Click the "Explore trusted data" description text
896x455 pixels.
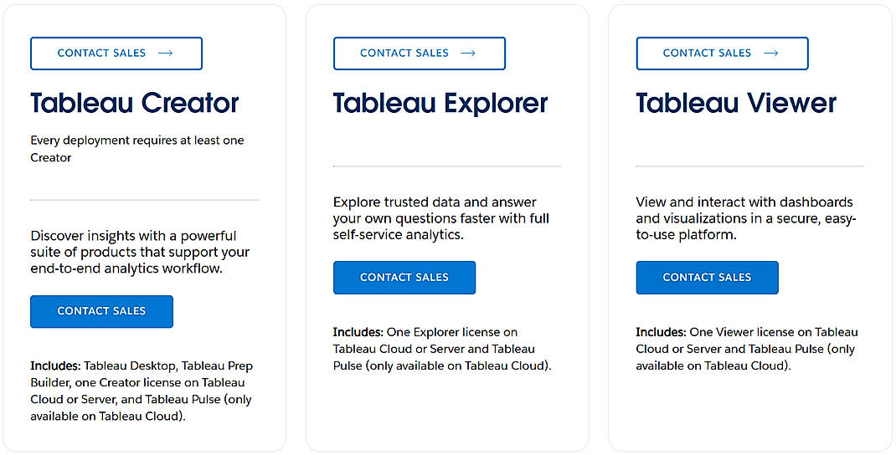440,218
